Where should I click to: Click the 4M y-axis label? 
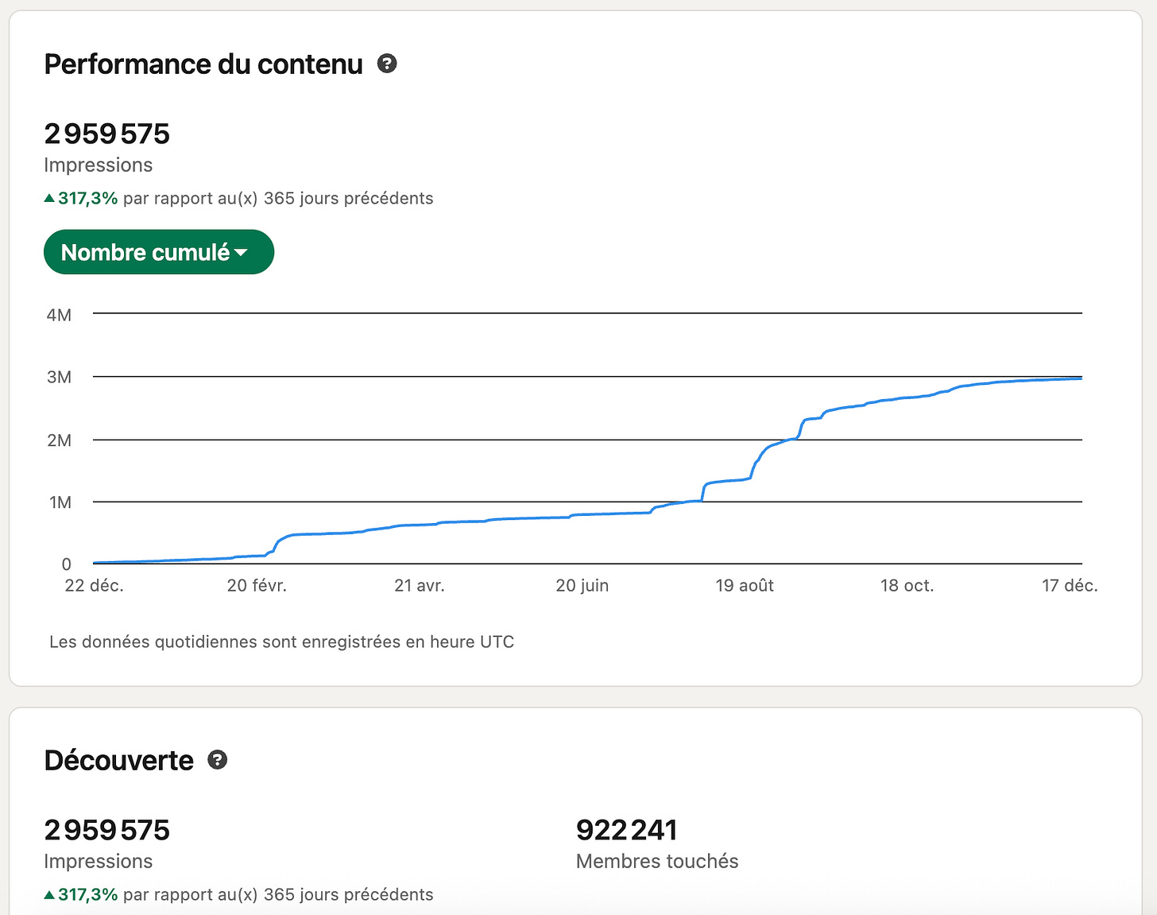60,315
